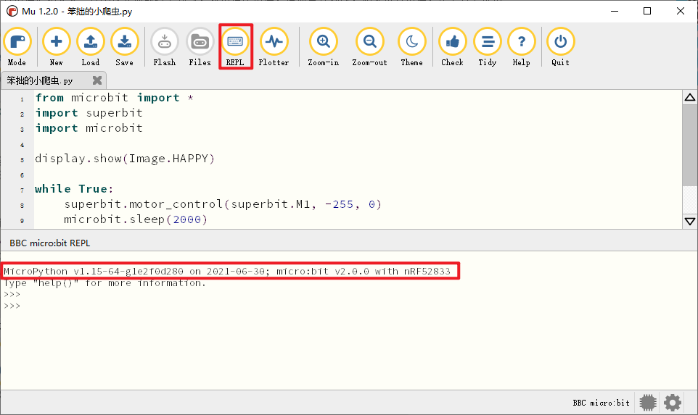
Task: Click the 'import microbit' line three
Action: [x=89, y=128]
